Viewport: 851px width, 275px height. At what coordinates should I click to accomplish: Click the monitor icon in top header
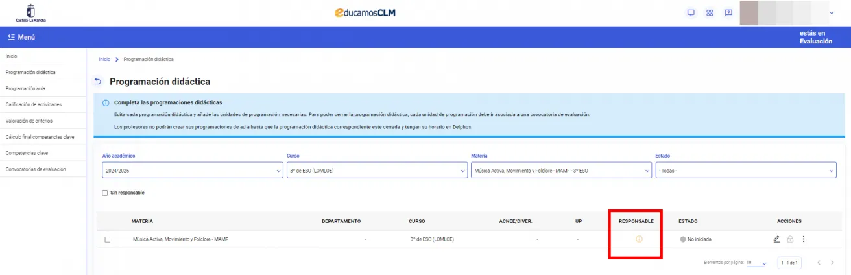tap(691, 13)
